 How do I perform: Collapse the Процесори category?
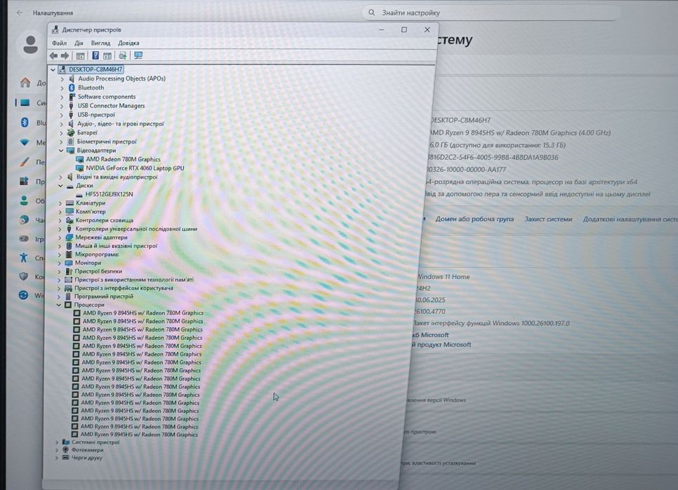click(x=59, y=305)
